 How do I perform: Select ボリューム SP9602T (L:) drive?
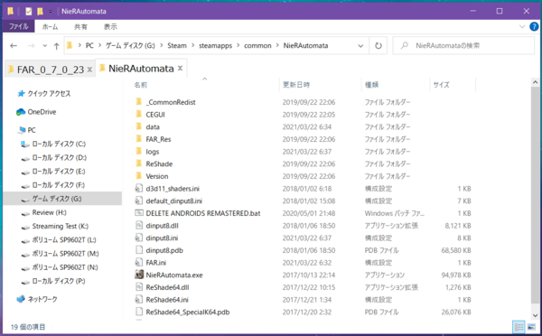pyautogui.click(x=64, y=240)
